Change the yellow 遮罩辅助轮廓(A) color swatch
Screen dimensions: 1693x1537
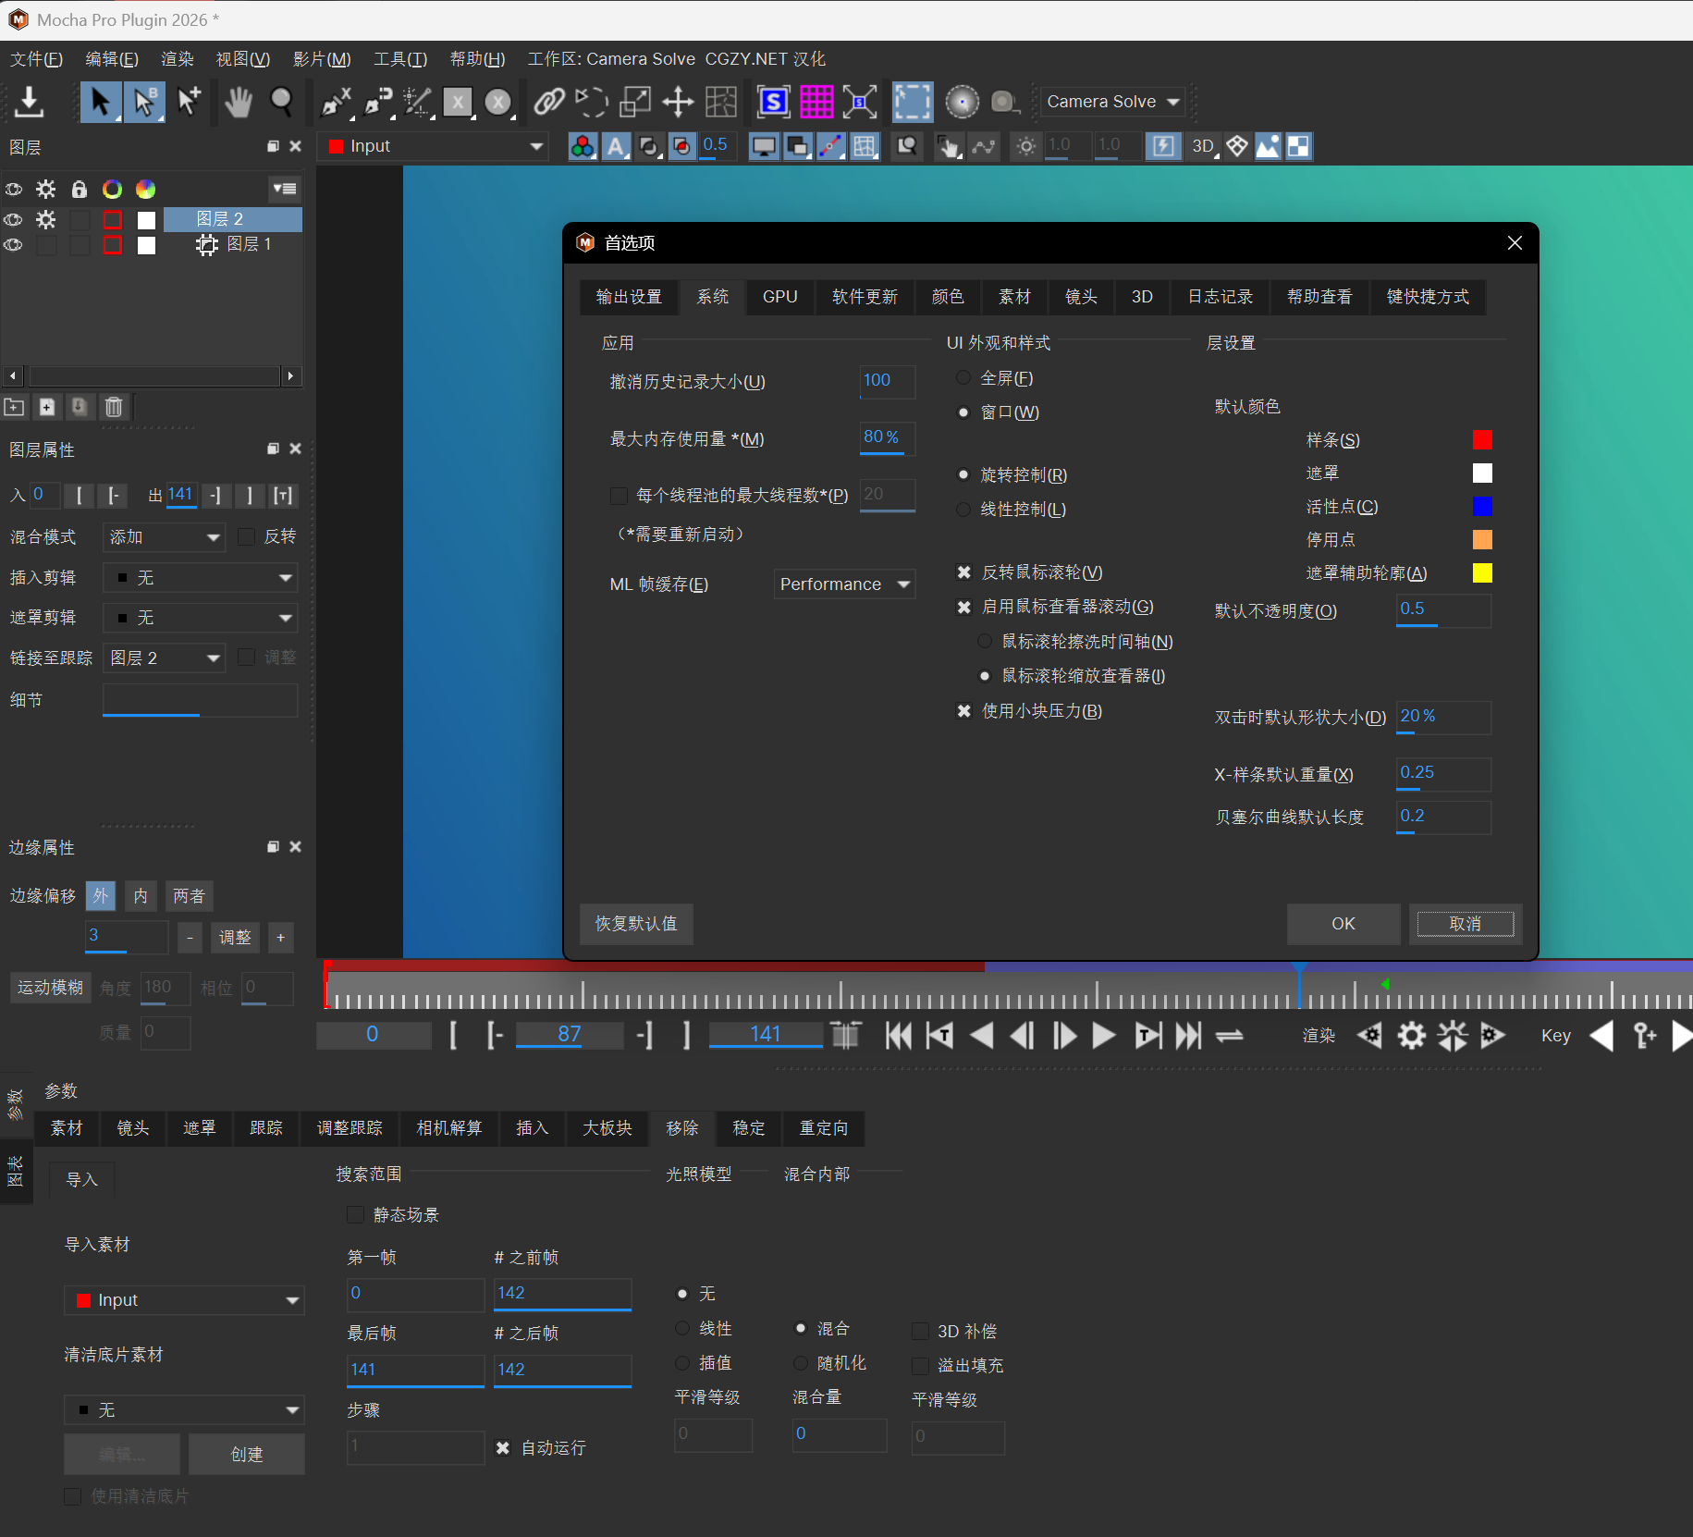[x=1482, y=573]
